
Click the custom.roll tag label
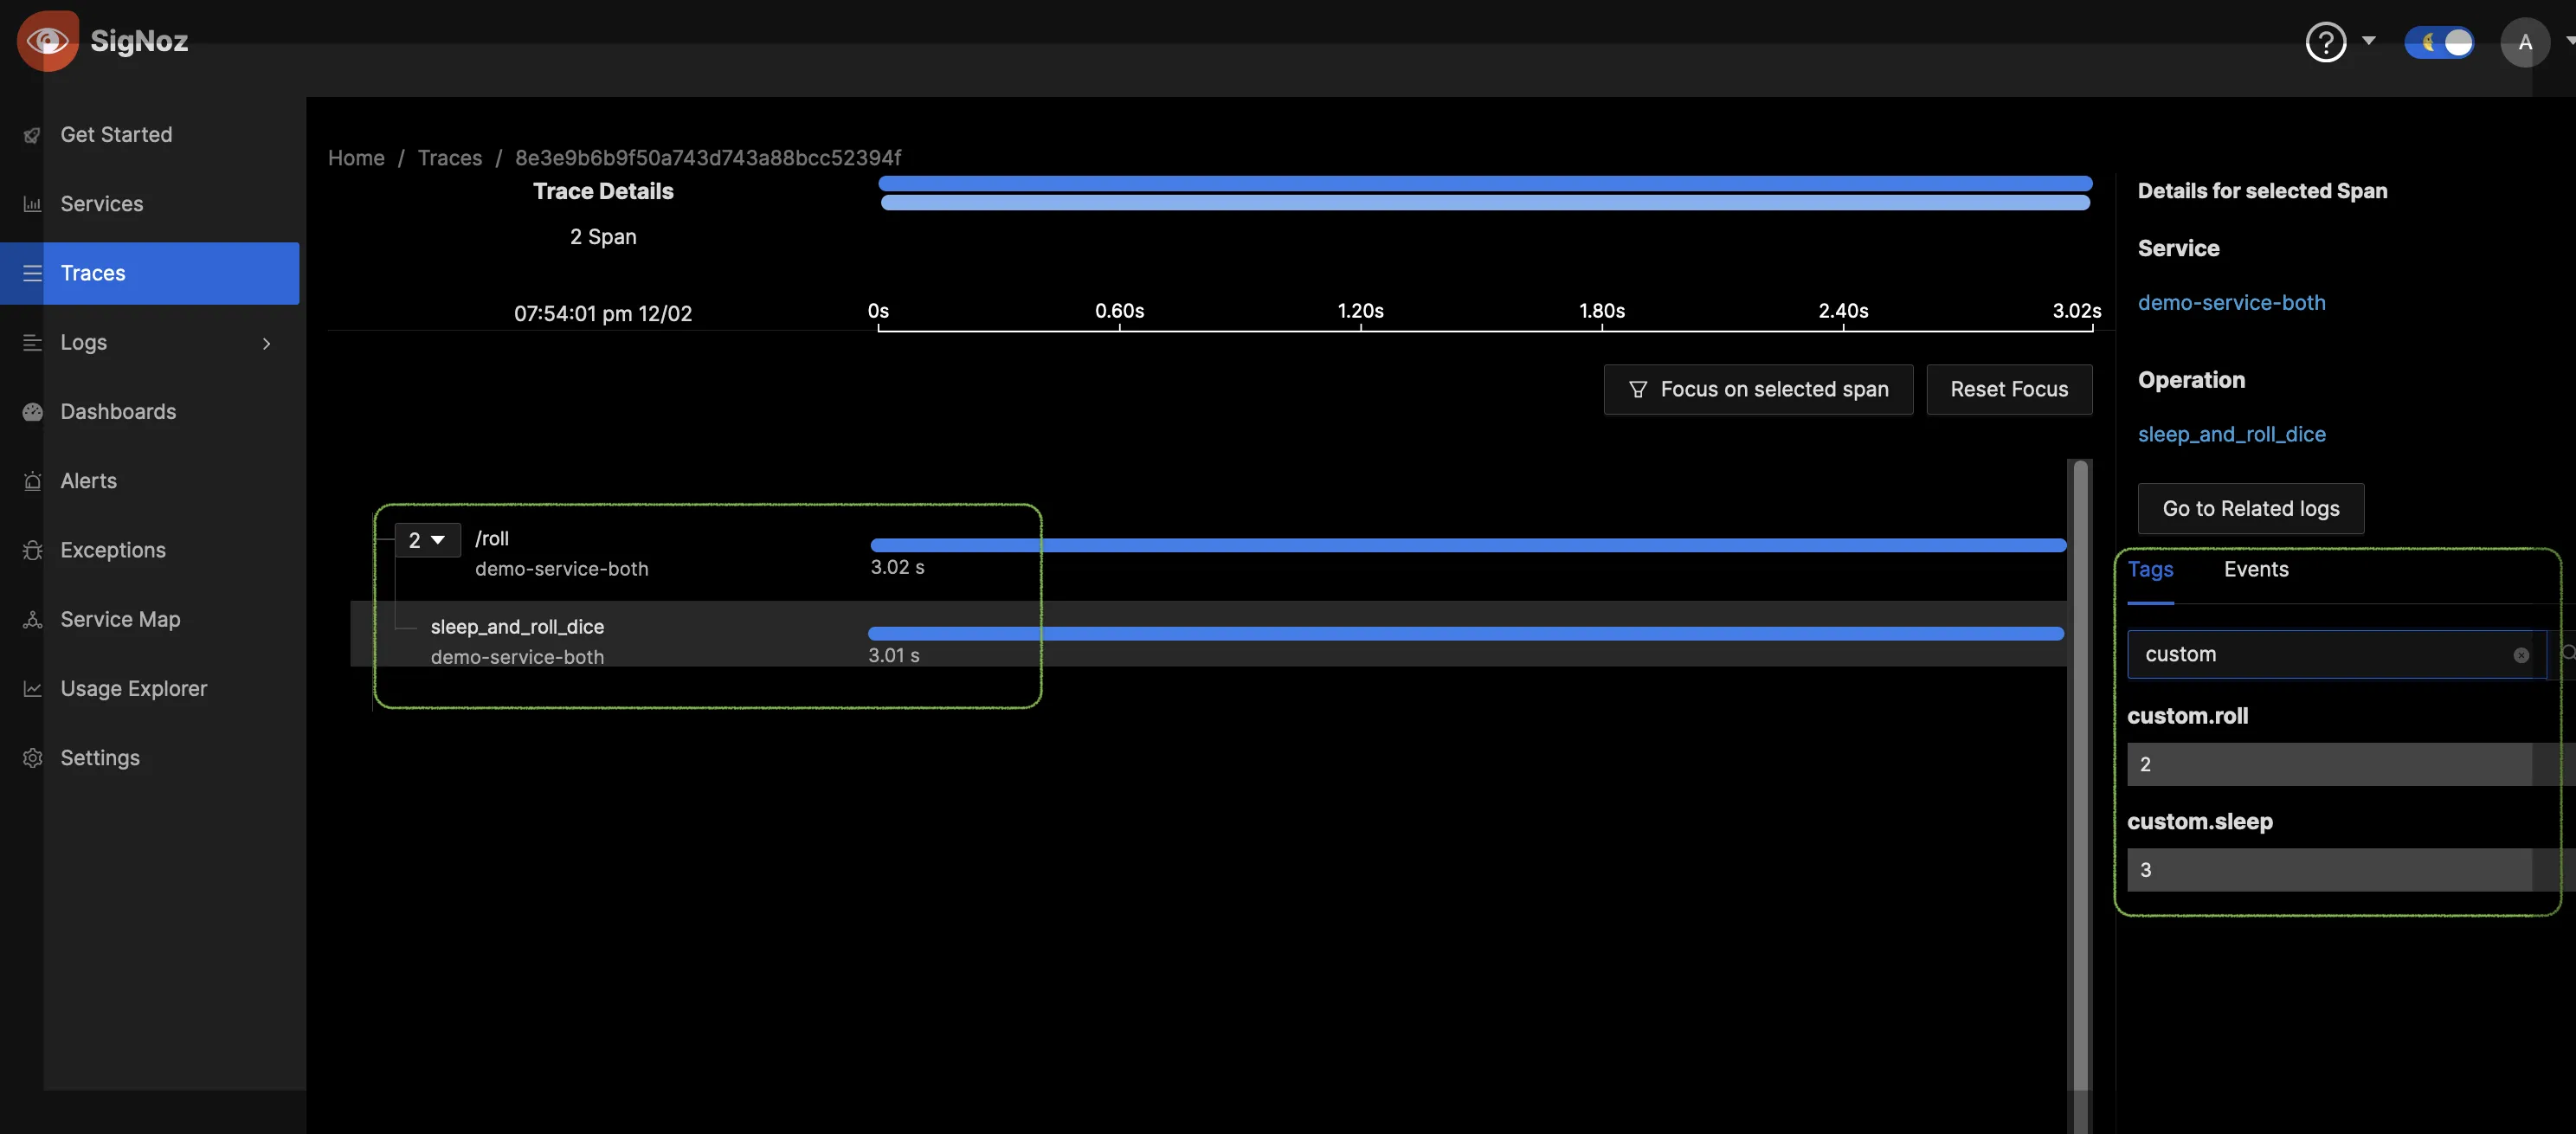(x=2187, y=716)
